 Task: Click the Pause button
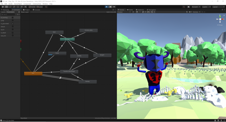[x=110, y=7]
